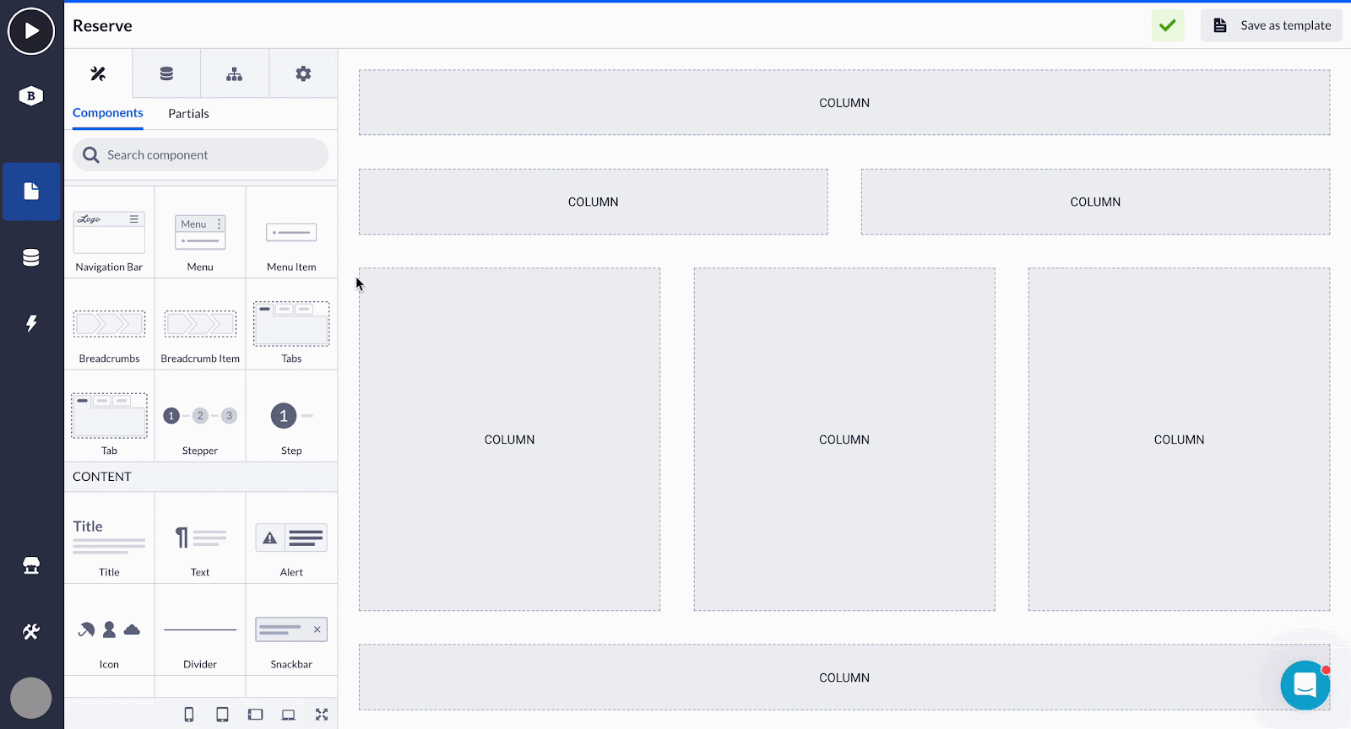Viewport: 1351px width, 729px height.
Task: Select the Tabs component
Action: tap(291, 325)
